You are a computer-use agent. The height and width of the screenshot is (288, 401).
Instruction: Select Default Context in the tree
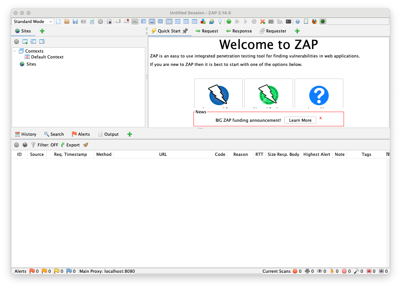44,57
